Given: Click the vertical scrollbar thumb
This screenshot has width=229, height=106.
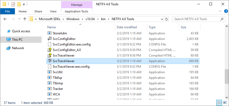Looking at the screenshot, I should (x=227, y=76).
